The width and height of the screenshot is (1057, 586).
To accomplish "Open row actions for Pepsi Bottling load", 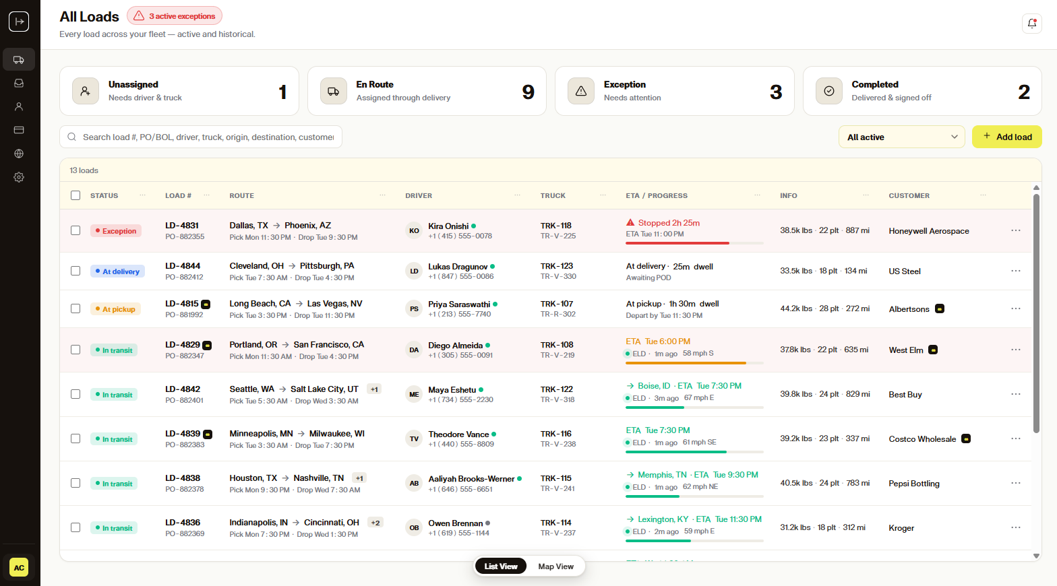I will point(1016,483).
